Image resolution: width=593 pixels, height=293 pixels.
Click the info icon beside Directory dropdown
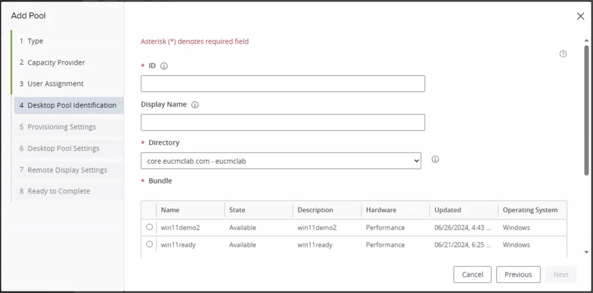[x=435, y=159]
